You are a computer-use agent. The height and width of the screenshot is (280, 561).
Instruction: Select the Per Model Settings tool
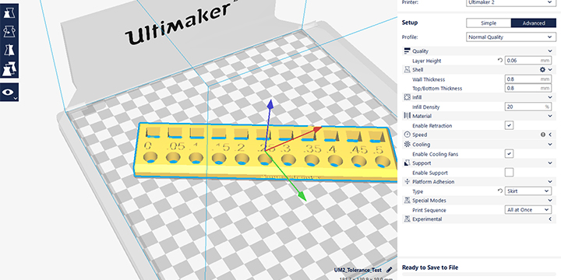point(9,69)
